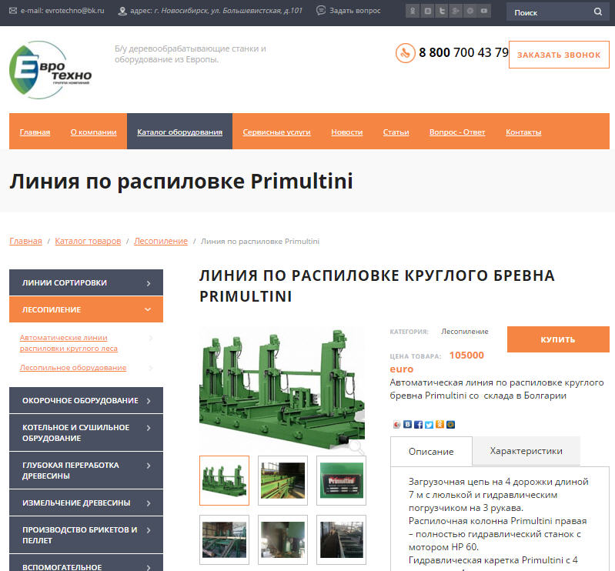Click the ЗАКАЗАТЬ ЗВОНОК button
Image resolution: width=615 pixels, height=571 pixels.
click(x=559, y=55)
